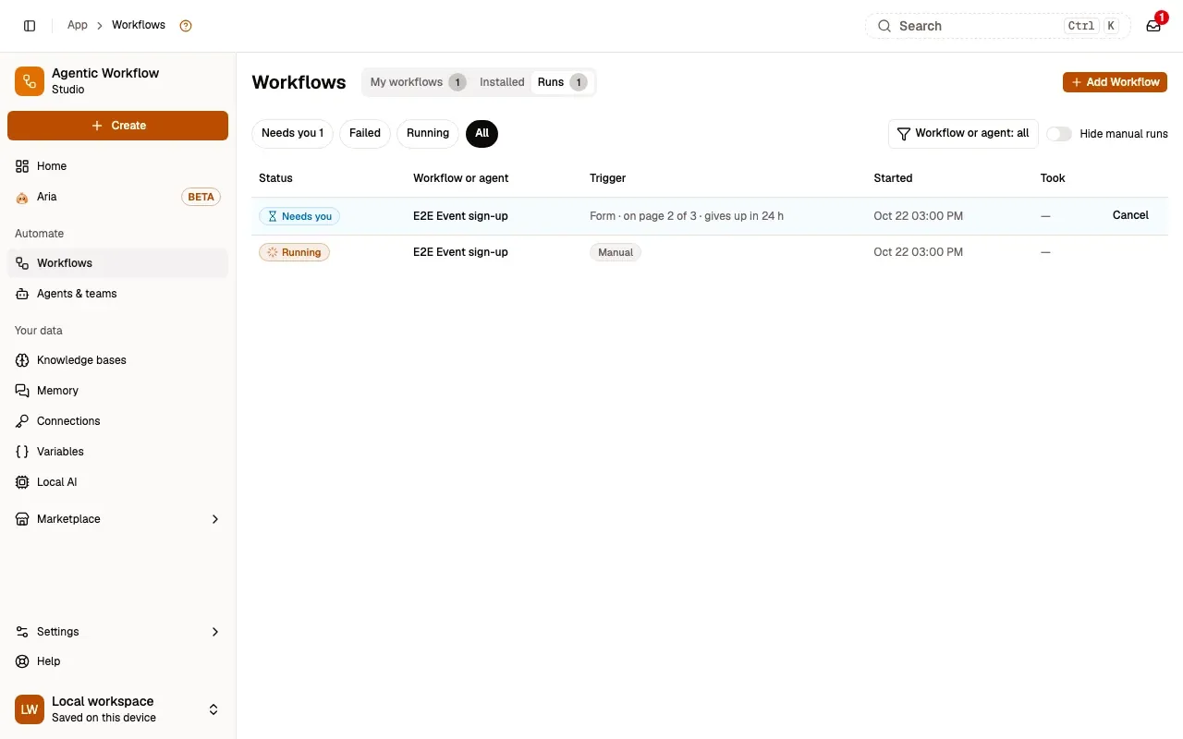1183x739 pixels.
Task: Filter runs by Failed
Action: (x=365, y=133)
